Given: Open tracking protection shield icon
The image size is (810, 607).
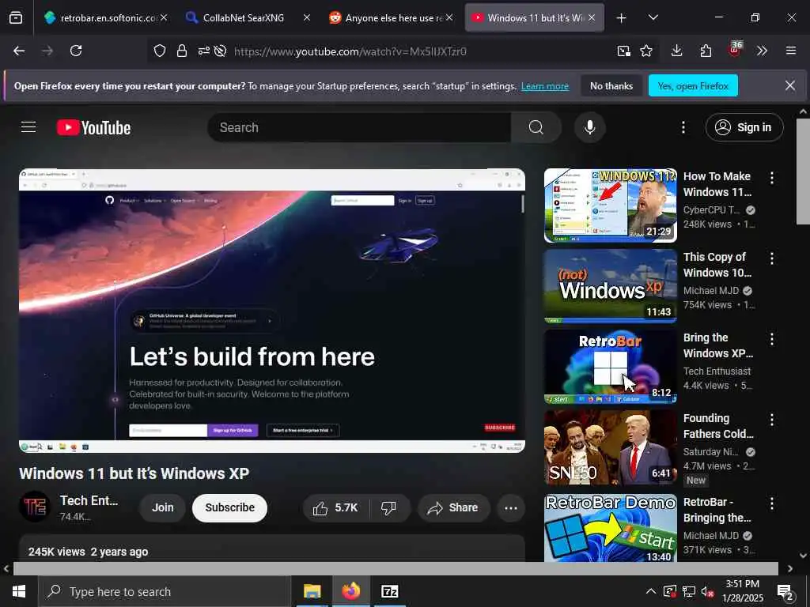Looking at the screenshot, I should click(160, 51).
